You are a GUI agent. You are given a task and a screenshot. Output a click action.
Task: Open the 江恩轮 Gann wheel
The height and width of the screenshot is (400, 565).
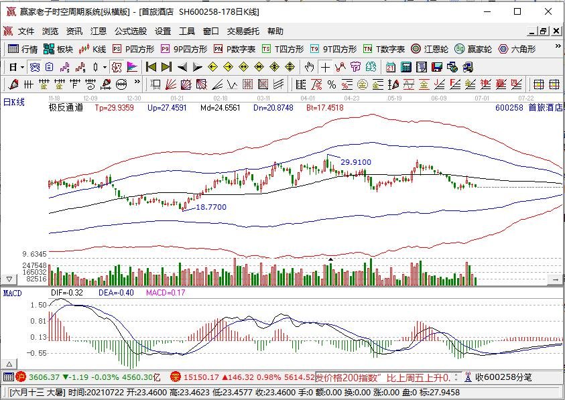(430, 49)
